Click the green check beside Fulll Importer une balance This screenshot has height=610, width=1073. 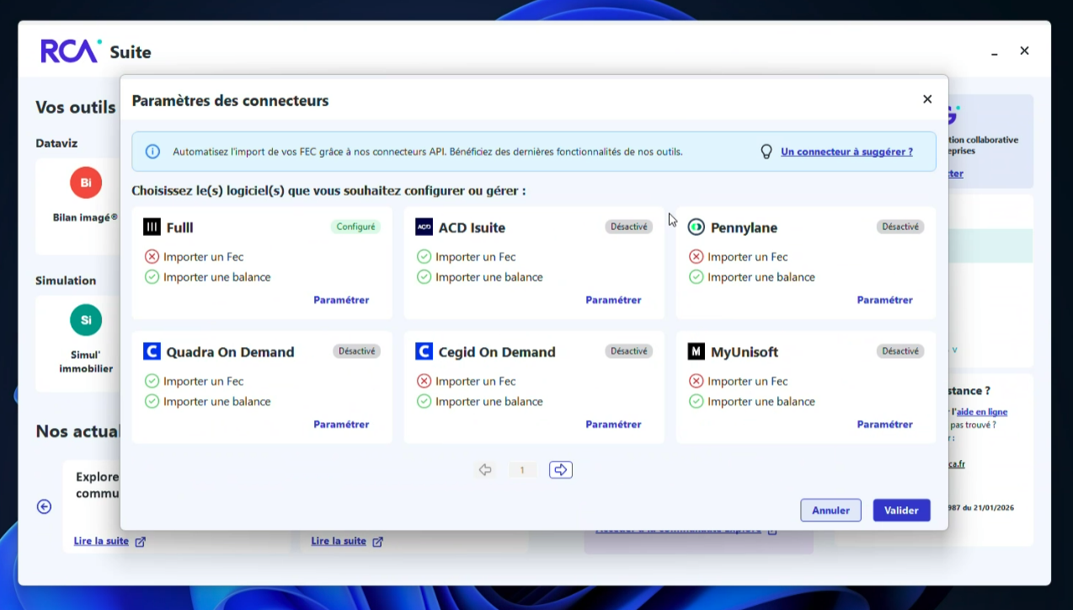click(152, 277)
